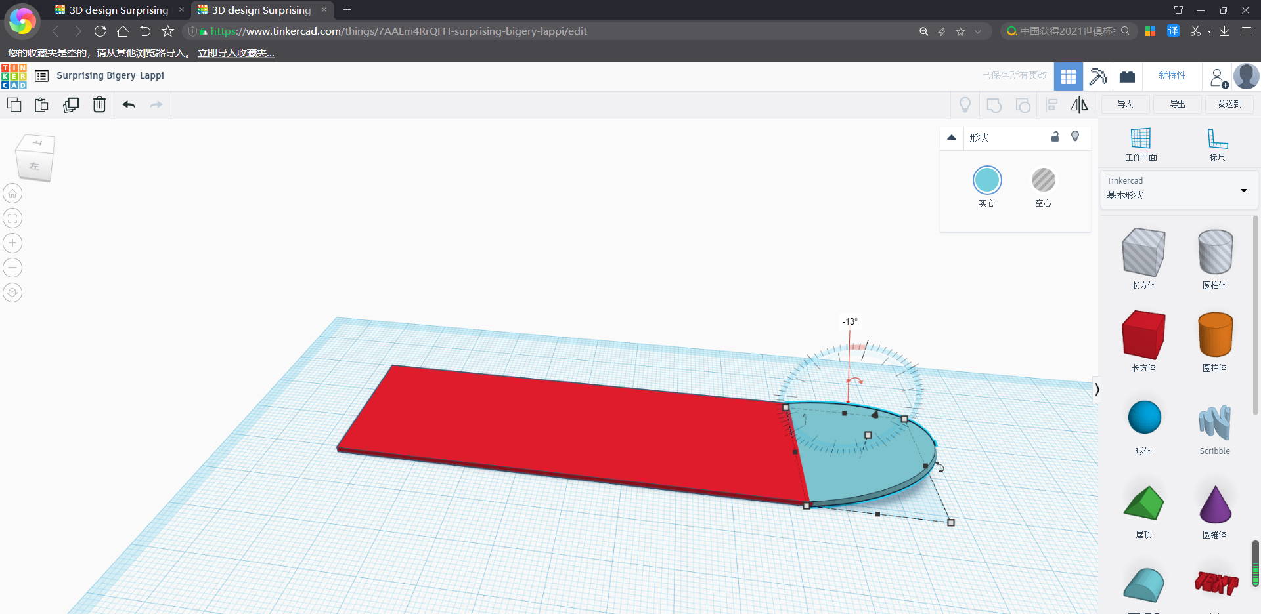Screen dimensions: 1261x614
Task: Click the view cube
Action: (35, 157)
